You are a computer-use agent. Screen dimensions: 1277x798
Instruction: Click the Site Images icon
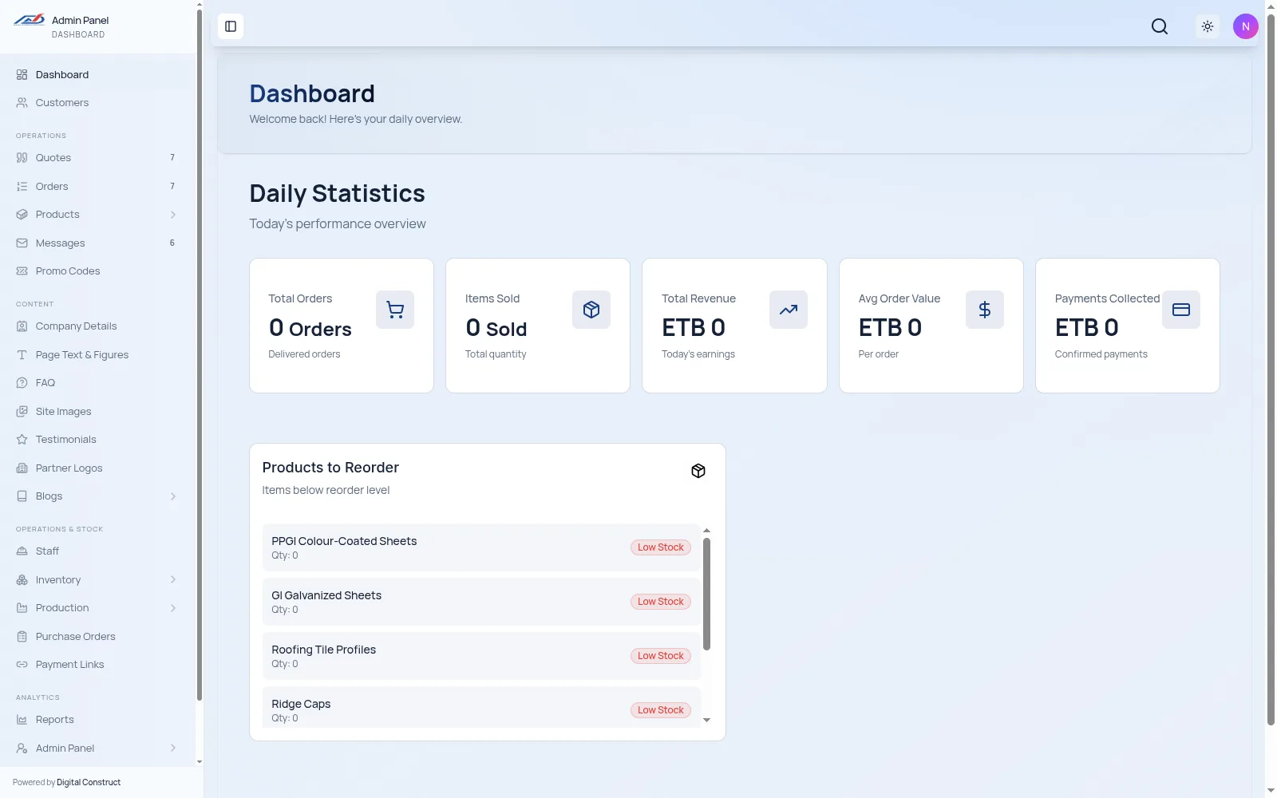pyautogui.click(x=22, y=412)
